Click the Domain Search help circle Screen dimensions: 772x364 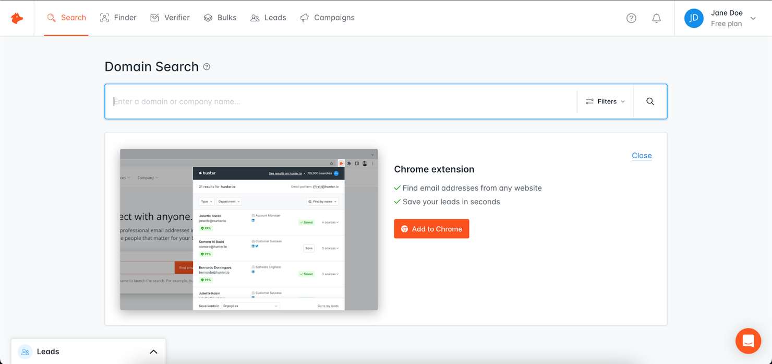coord(207,66)
